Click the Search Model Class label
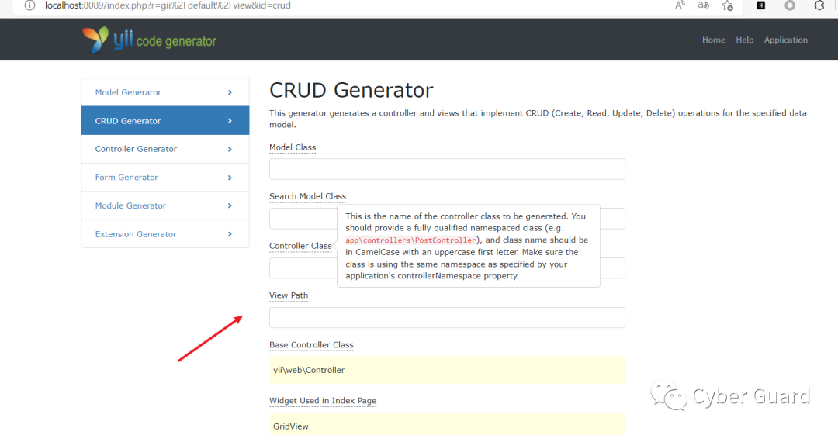The image size is (838, 435). tap(308, 196)
